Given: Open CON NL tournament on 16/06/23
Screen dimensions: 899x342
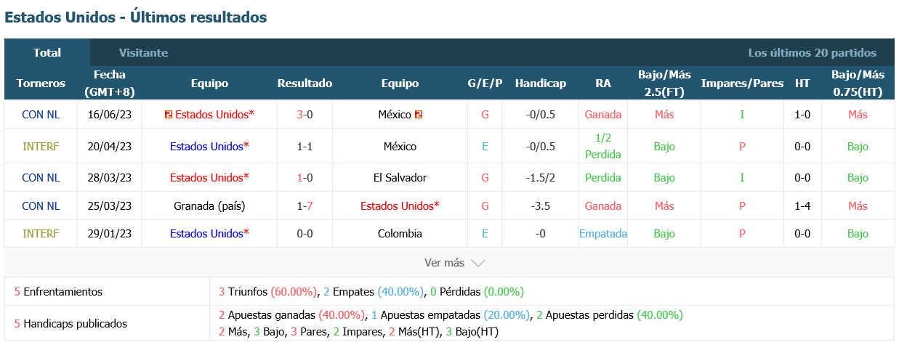Looking at the screenshot, I should (41, 115).
